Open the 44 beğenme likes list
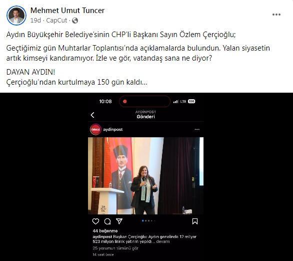This screenshot has height=261, width=293. click(x=105, y=231)
